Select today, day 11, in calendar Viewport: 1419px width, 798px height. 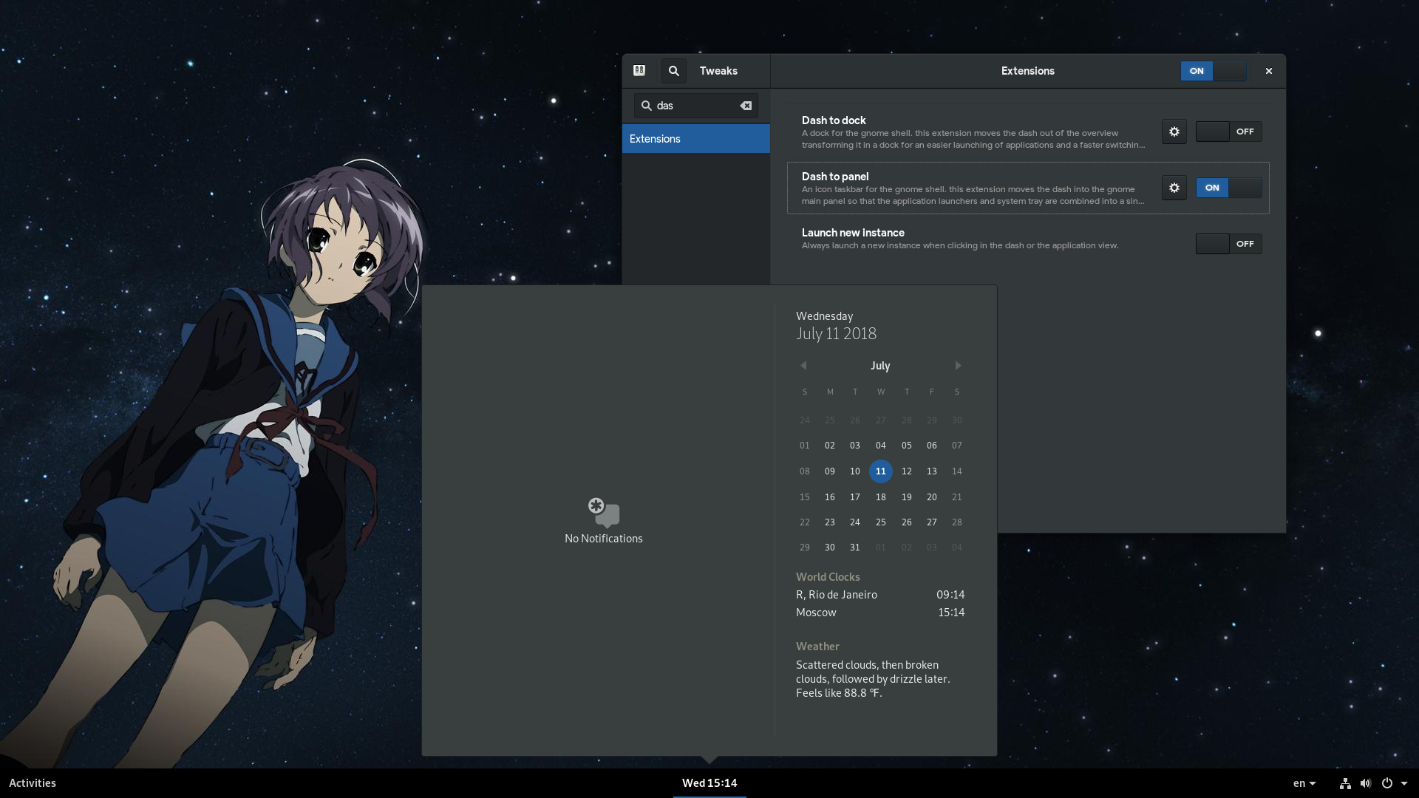click(880, 471)
